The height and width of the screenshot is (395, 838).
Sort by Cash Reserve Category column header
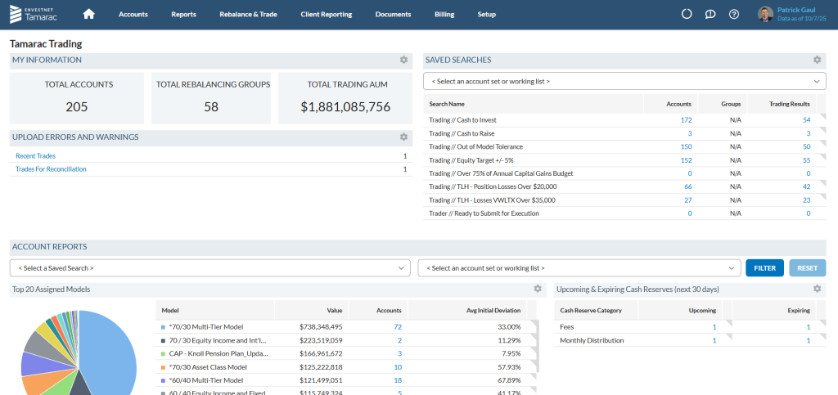[591, 310]
